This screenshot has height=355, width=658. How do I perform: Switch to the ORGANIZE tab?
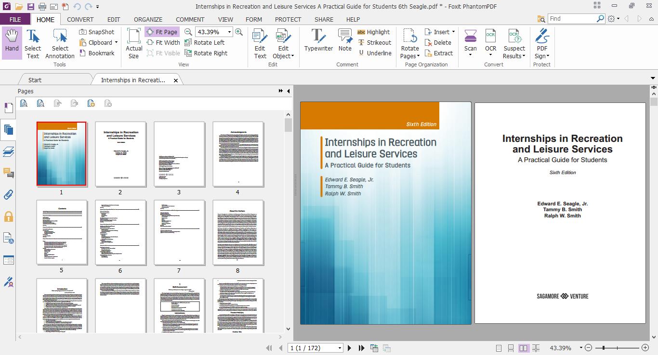(x=148, y=19)
